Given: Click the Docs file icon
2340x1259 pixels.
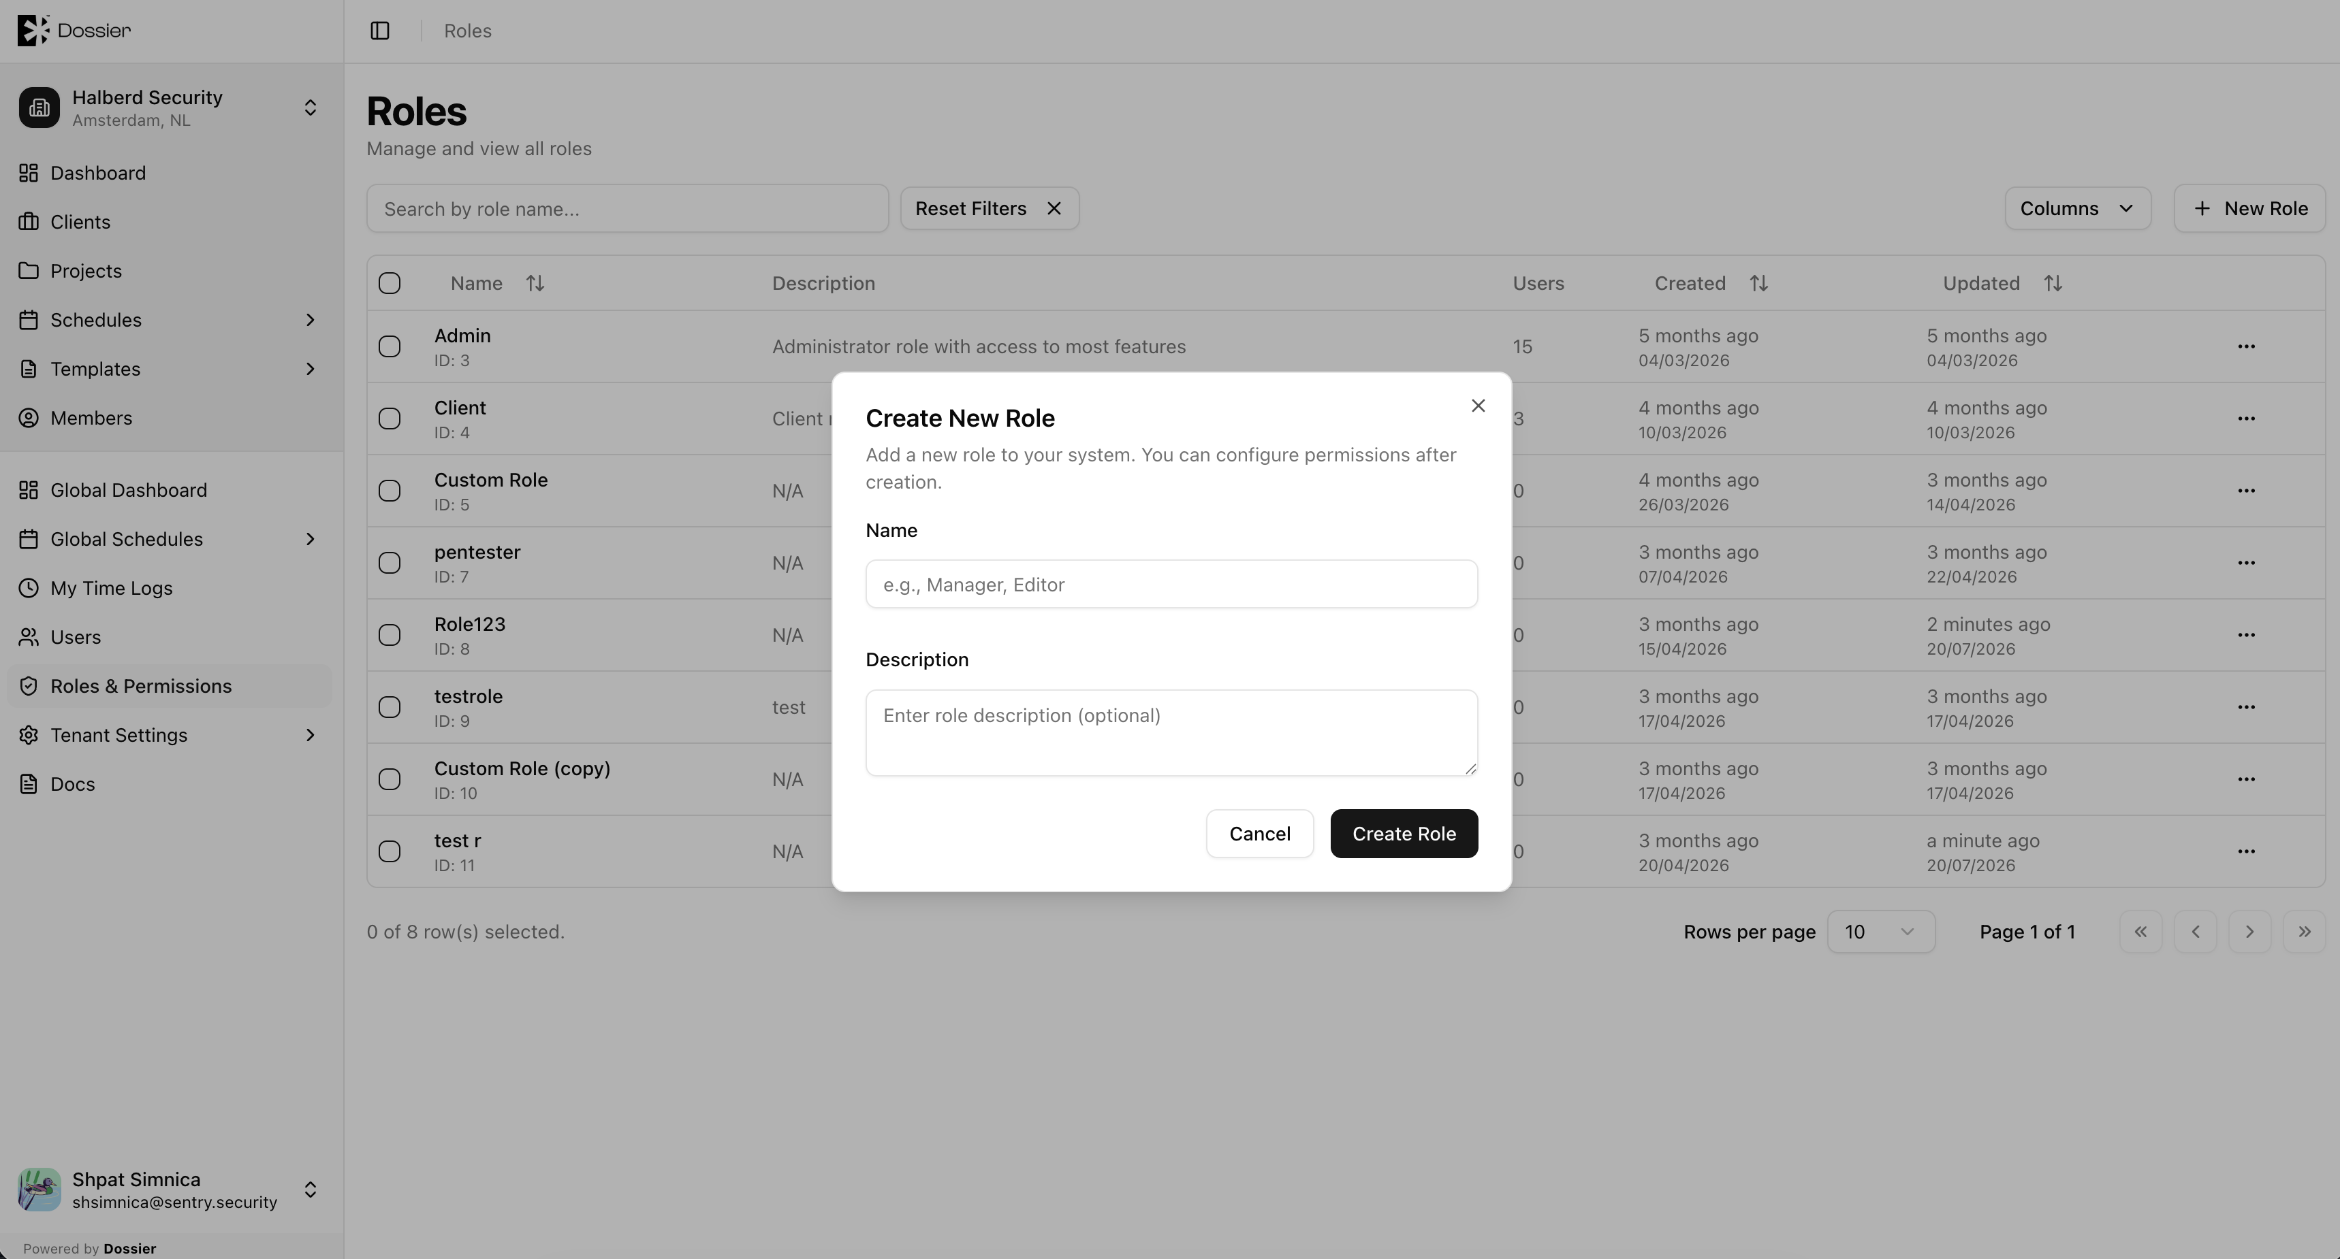Looking at the screenshot, I should click(x=29, y=784).
